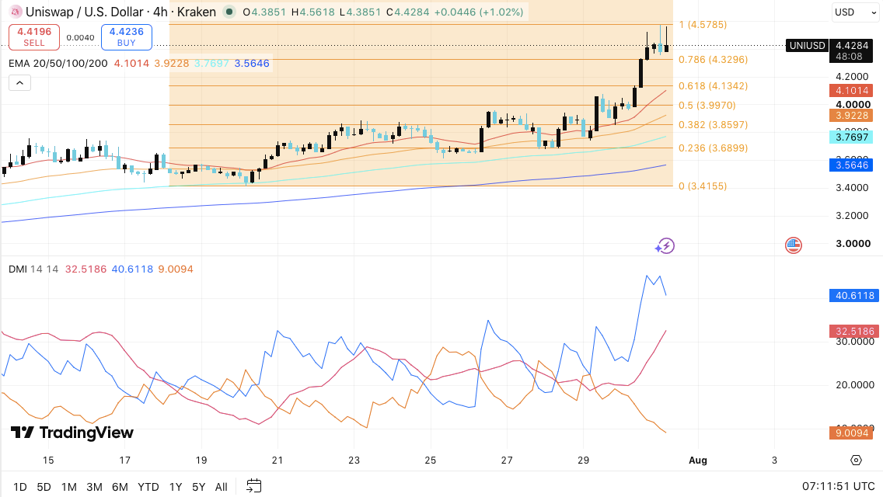Click the blue 3.5646 scale tag
The image size is (883, 497).
[851, 165]
